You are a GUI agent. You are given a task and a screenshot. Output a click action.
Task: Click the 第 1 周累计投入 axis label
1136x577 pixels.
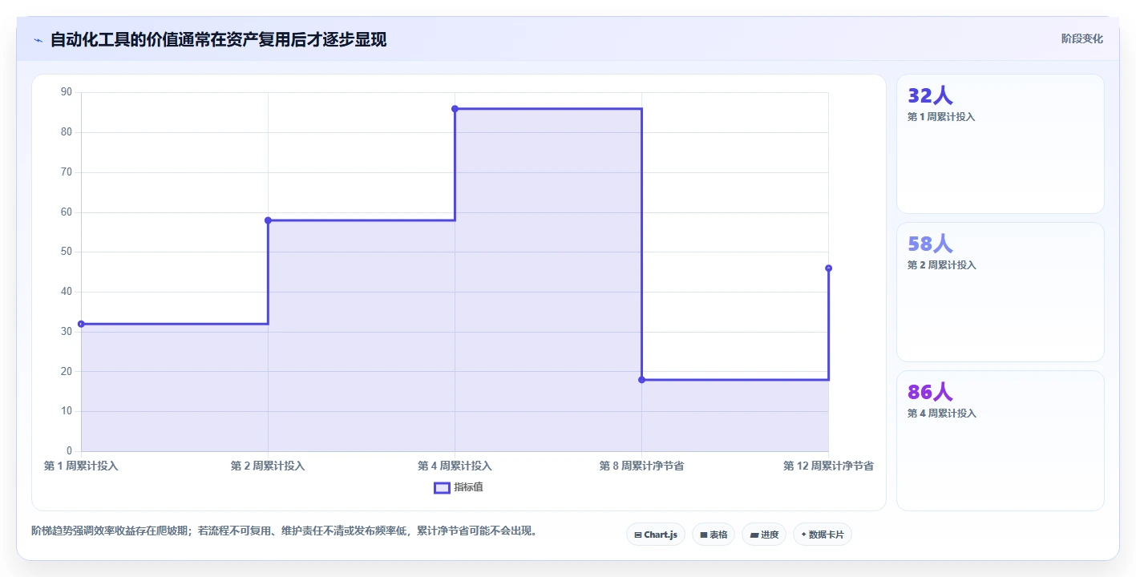(x=81, y=466)
